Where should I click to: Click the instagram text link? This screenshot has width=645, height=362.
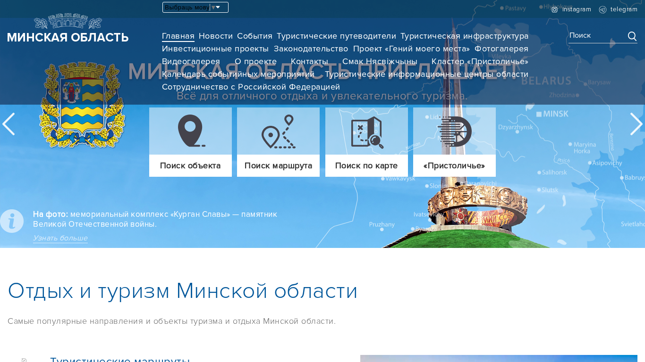click(x=577, y=9)
